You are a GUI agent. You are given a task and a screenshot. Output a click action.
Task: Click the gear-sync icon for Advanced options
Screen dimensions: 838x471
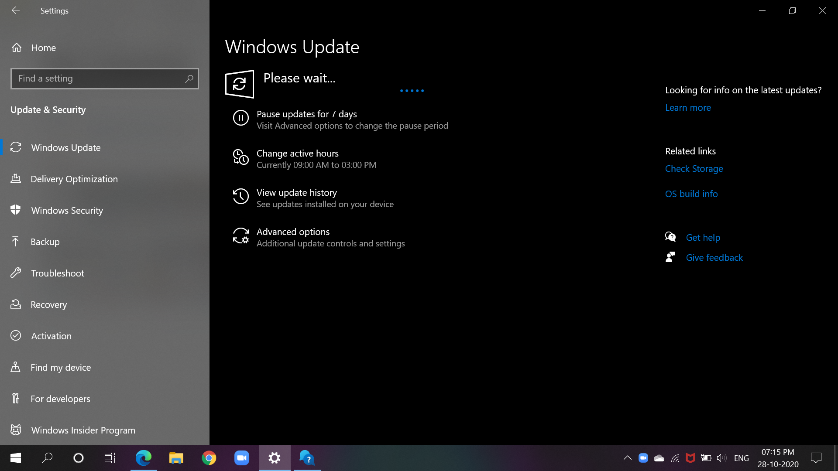[x=240, y=235]
